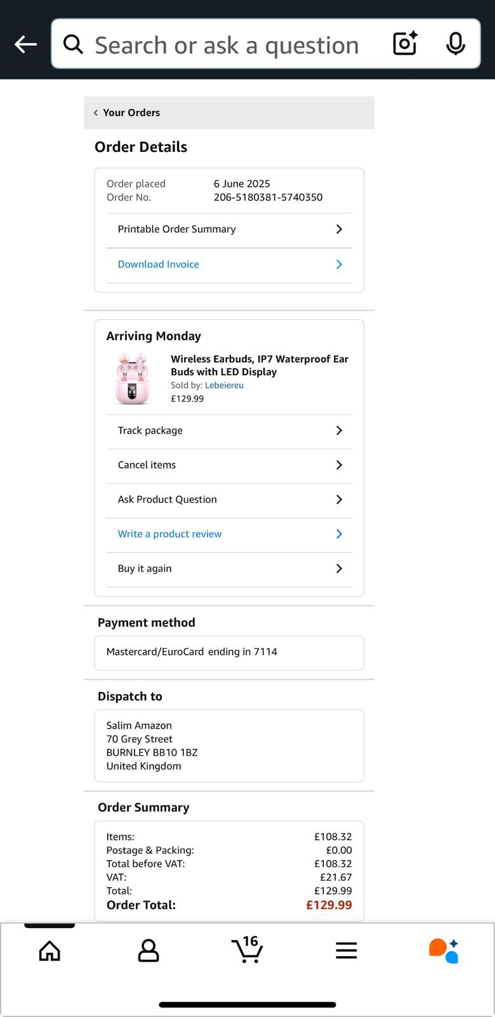Screen dimensions: 495x1017
Task: Tap the search magnifying glass icon
Action: point(73,44)
